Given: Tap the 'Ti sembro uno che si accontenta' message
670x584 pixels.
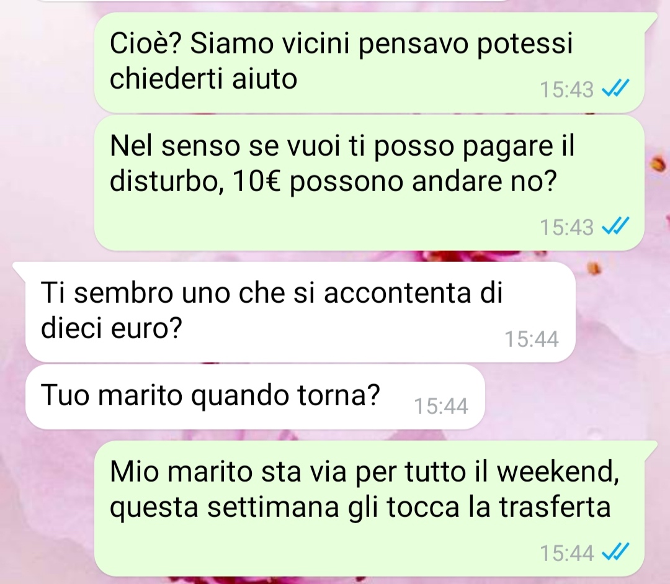Looking at the screenshot, I should (x=300, y=312).
